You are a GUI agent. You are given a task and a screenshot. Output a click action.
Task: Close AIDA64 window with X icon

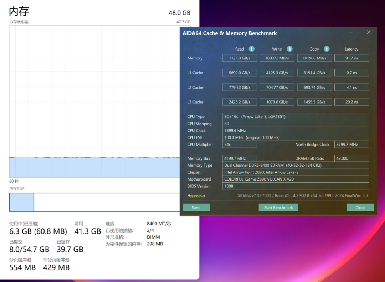click(x=369, y=32)
